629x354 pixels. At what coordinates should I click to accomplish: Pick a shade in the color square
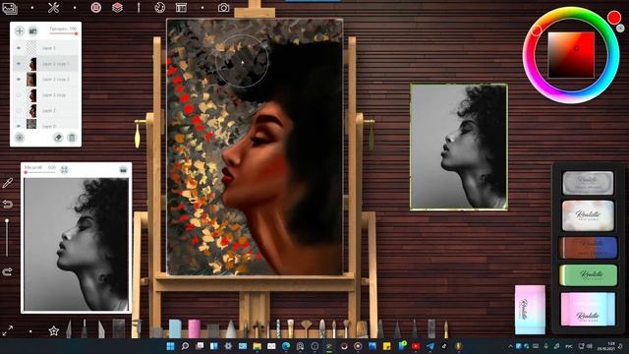click(571, 55)
